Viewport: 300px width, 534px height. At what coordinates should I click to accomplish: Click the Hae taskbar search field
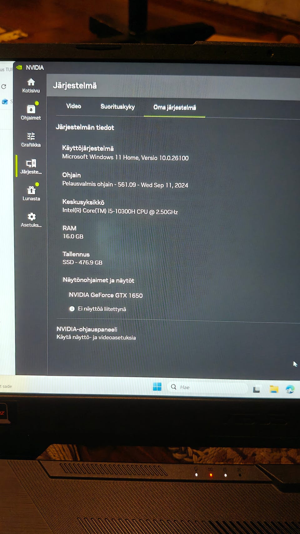pos(207,387)
